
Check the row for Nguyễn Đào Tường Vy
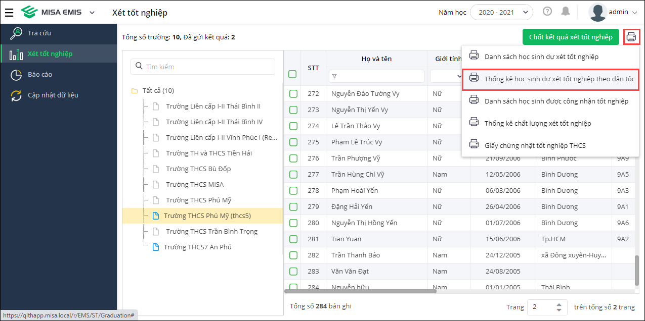[x=293, y=94]
